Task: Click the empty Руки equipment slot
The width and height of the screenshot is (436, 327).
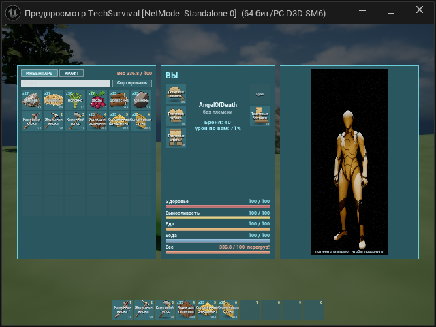Action: [x=260, y=94]
